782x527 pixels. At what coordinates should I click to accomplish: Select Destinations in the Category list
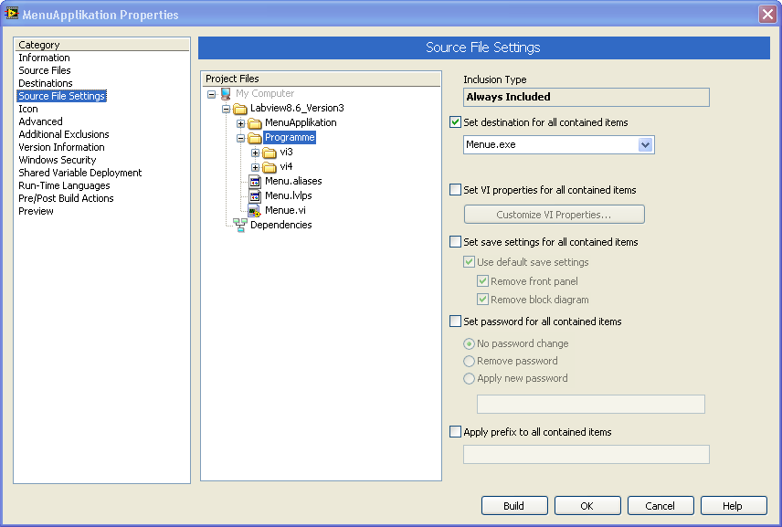tap(46, 83)
